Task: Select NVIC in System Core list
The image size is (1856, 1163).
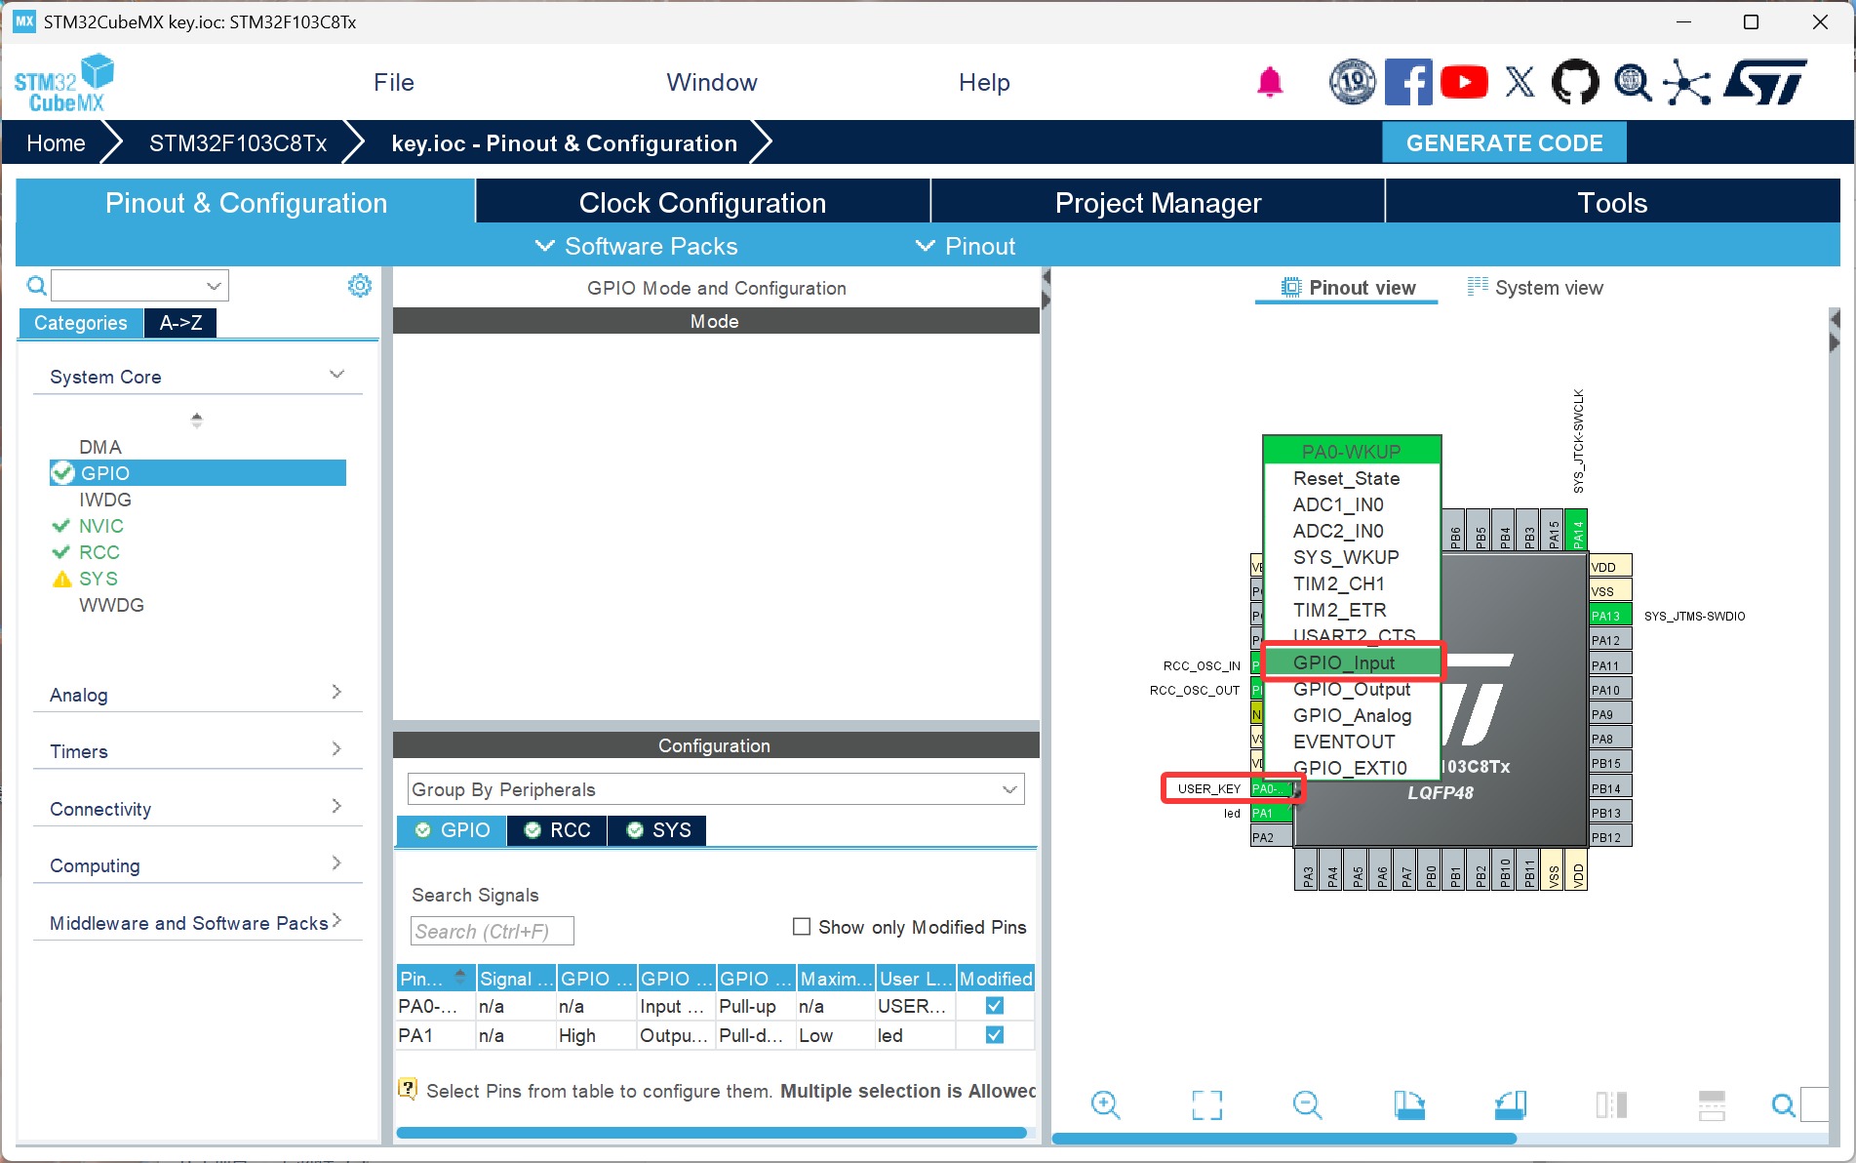Action: (x=100, y=526)
